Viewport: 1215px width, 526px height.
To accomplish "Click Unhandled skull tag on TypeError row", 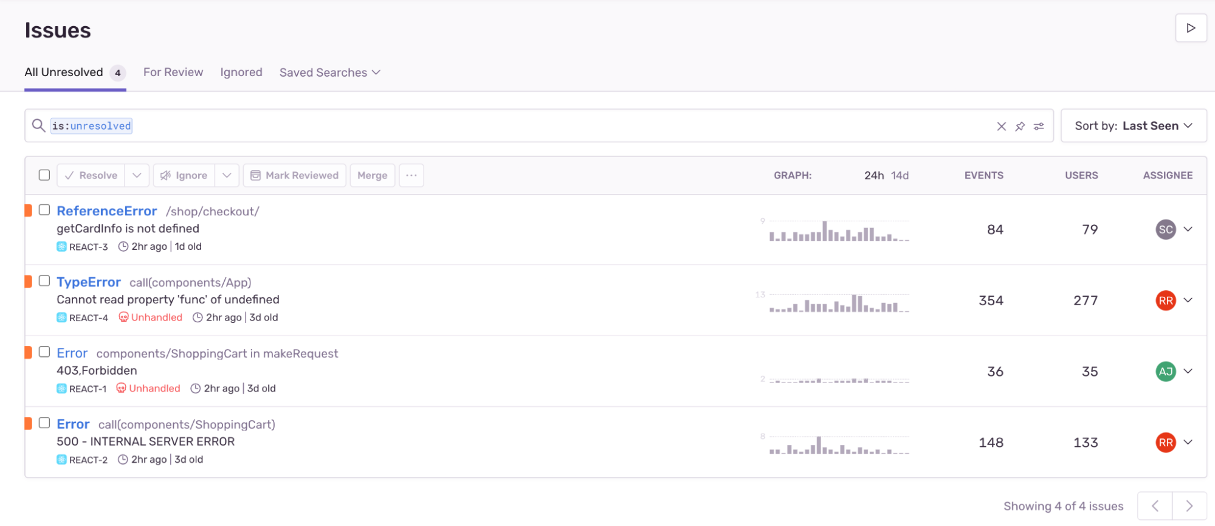I will point(150,317).
